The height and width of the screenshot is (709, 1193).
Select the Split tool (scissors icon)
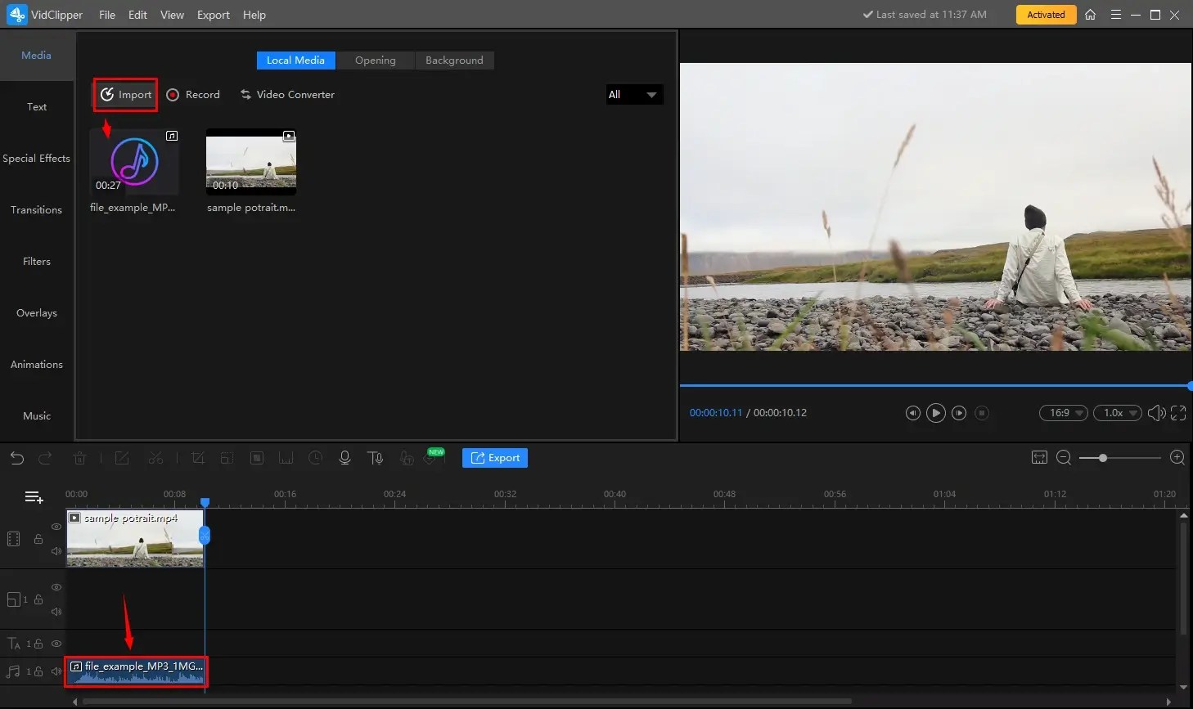(x=155, y=457)
